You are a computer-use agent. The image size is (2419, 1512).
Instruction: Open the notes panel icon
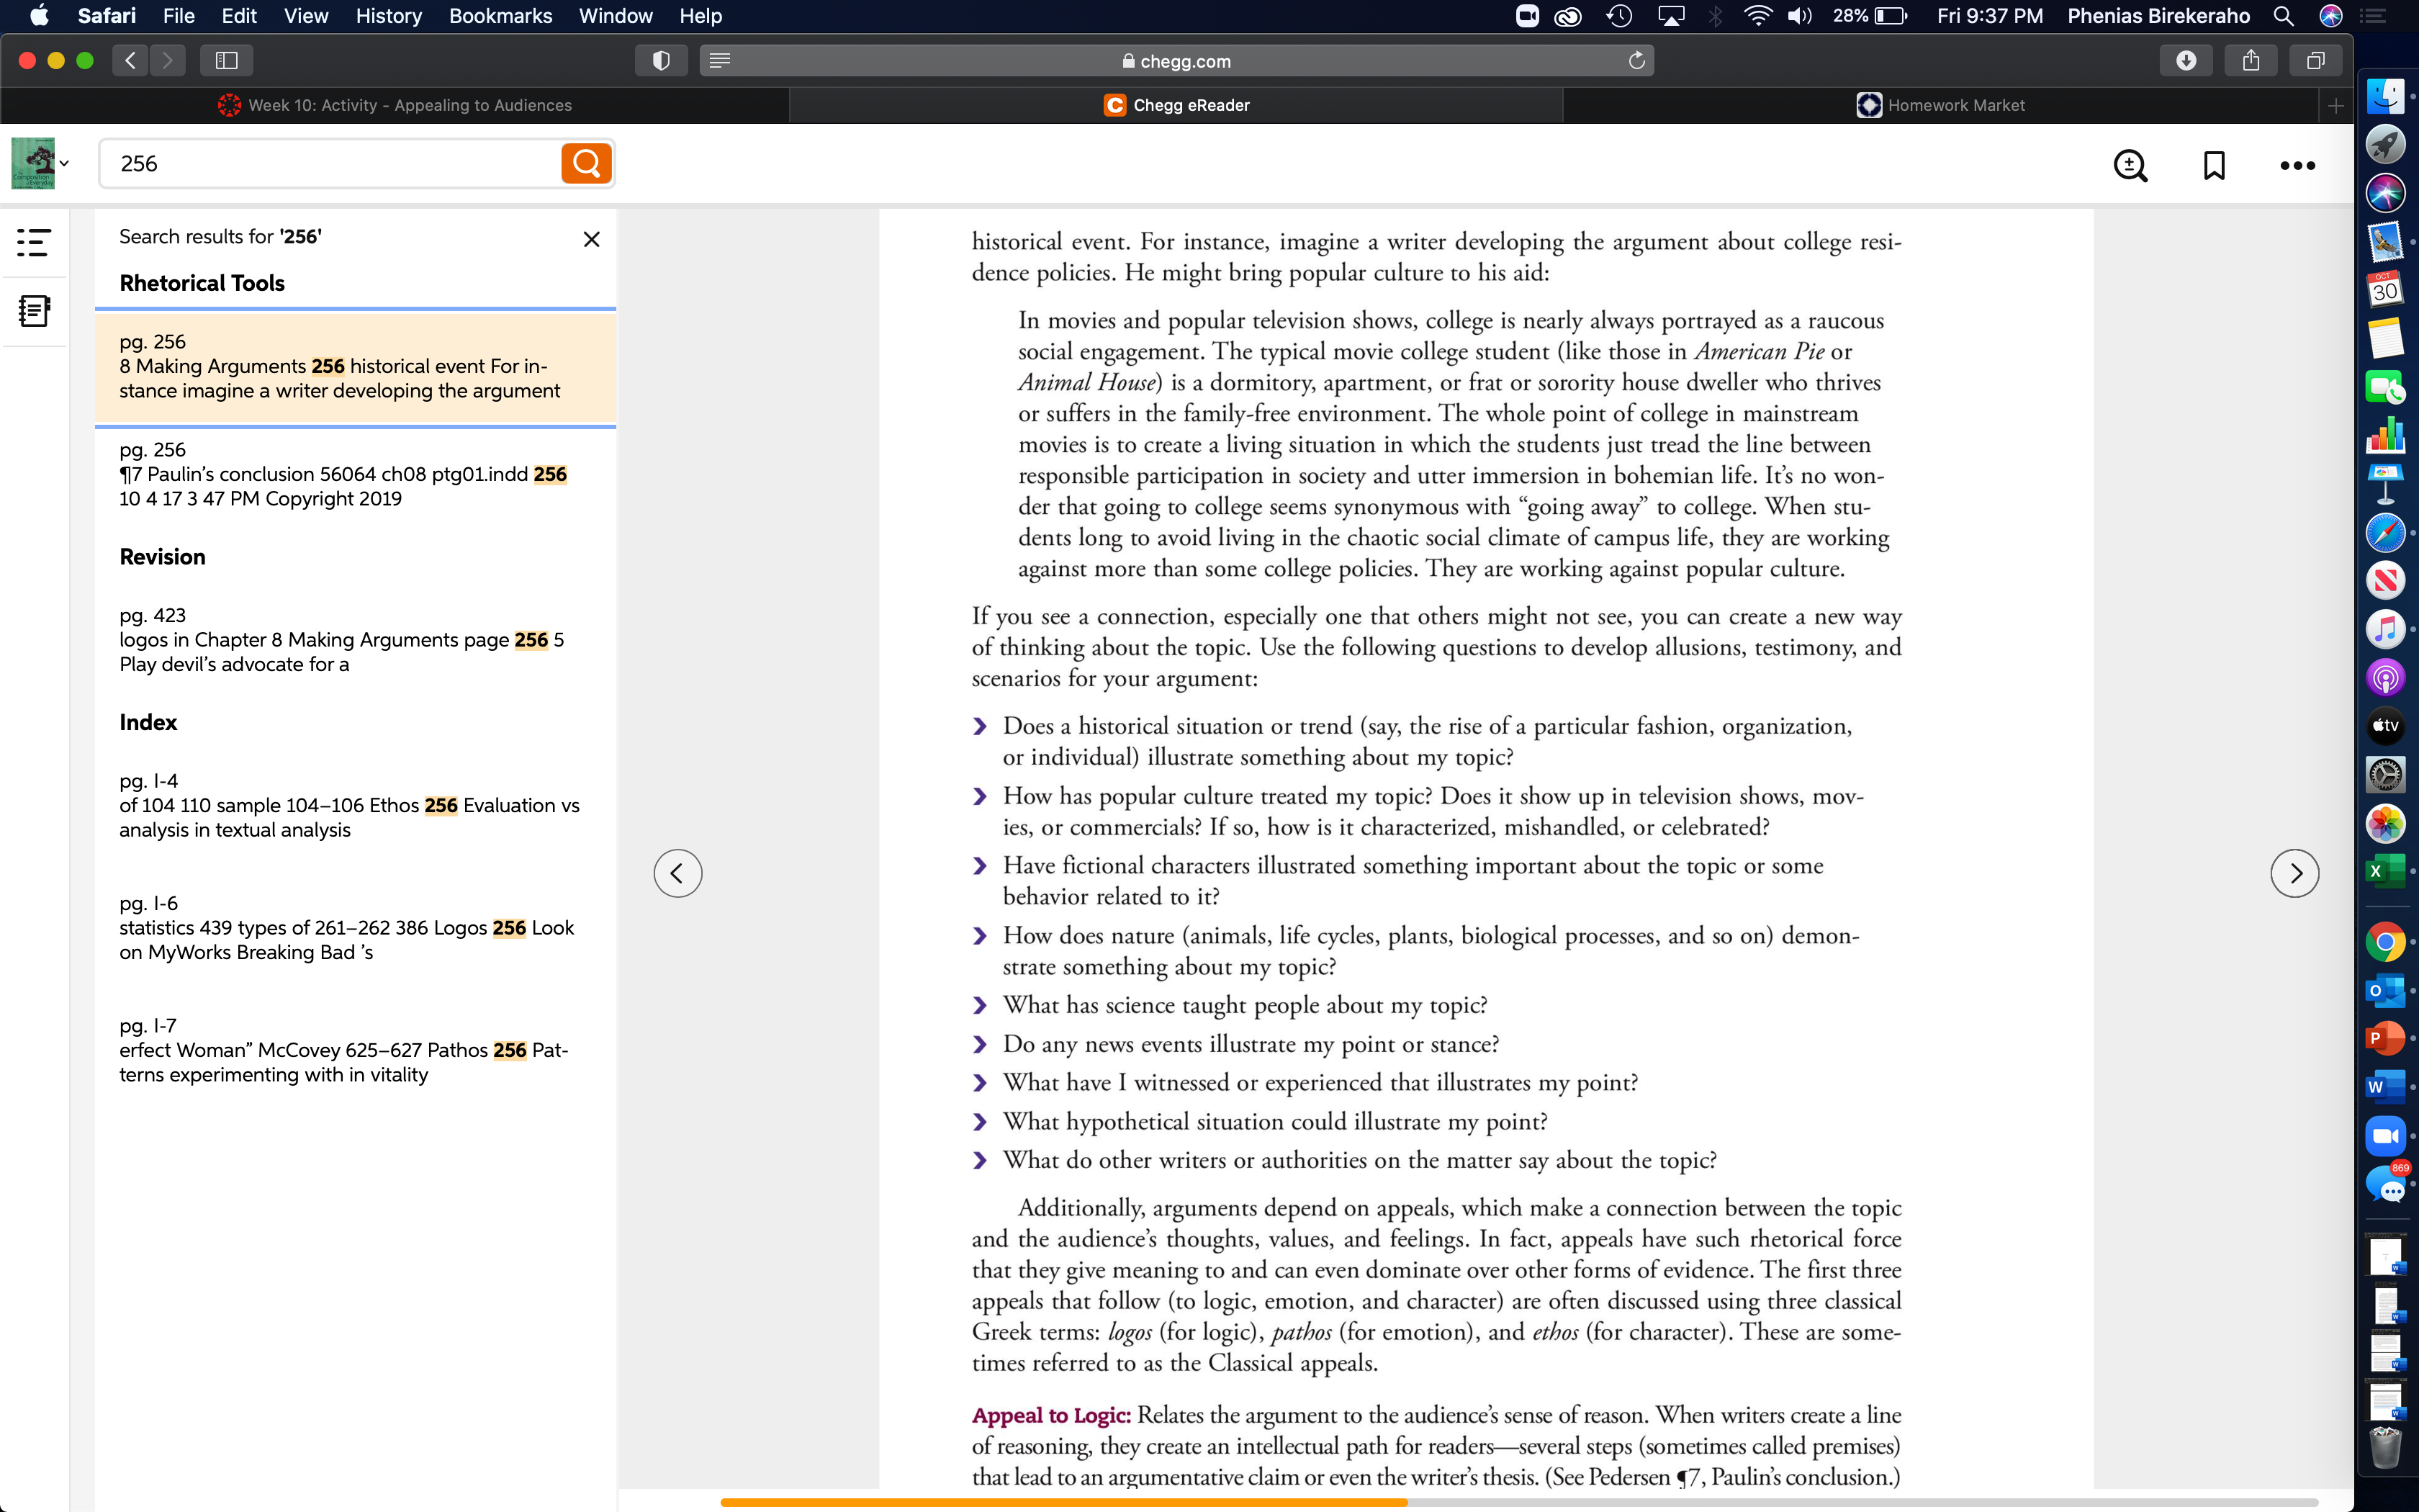[x=34, y=311]
